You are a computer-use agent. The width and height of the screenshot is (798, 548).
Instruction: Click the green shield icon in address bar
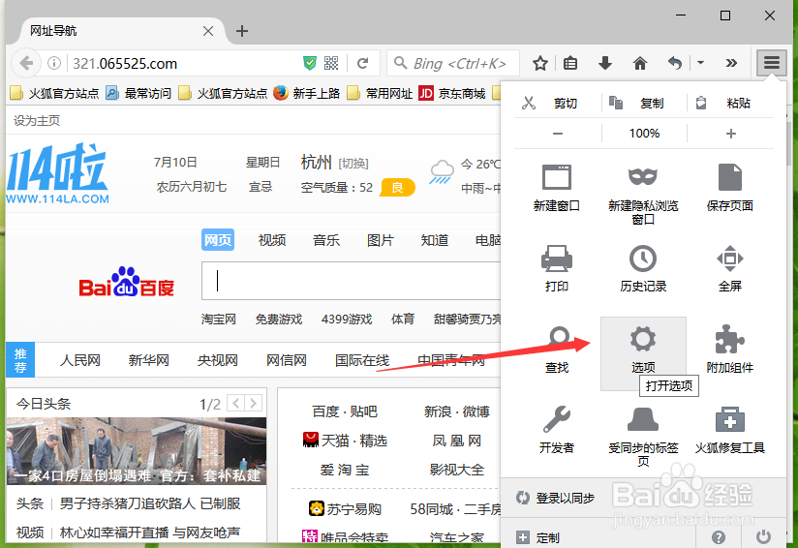pos(310,63)
